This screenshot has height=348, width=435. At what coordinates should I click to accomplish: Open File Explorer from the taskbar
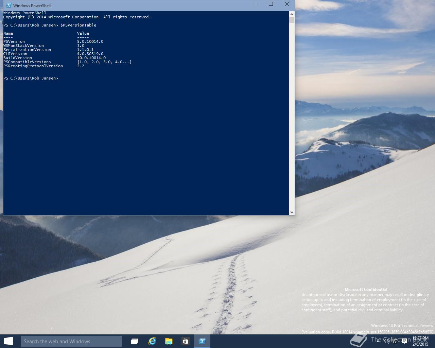169,341
